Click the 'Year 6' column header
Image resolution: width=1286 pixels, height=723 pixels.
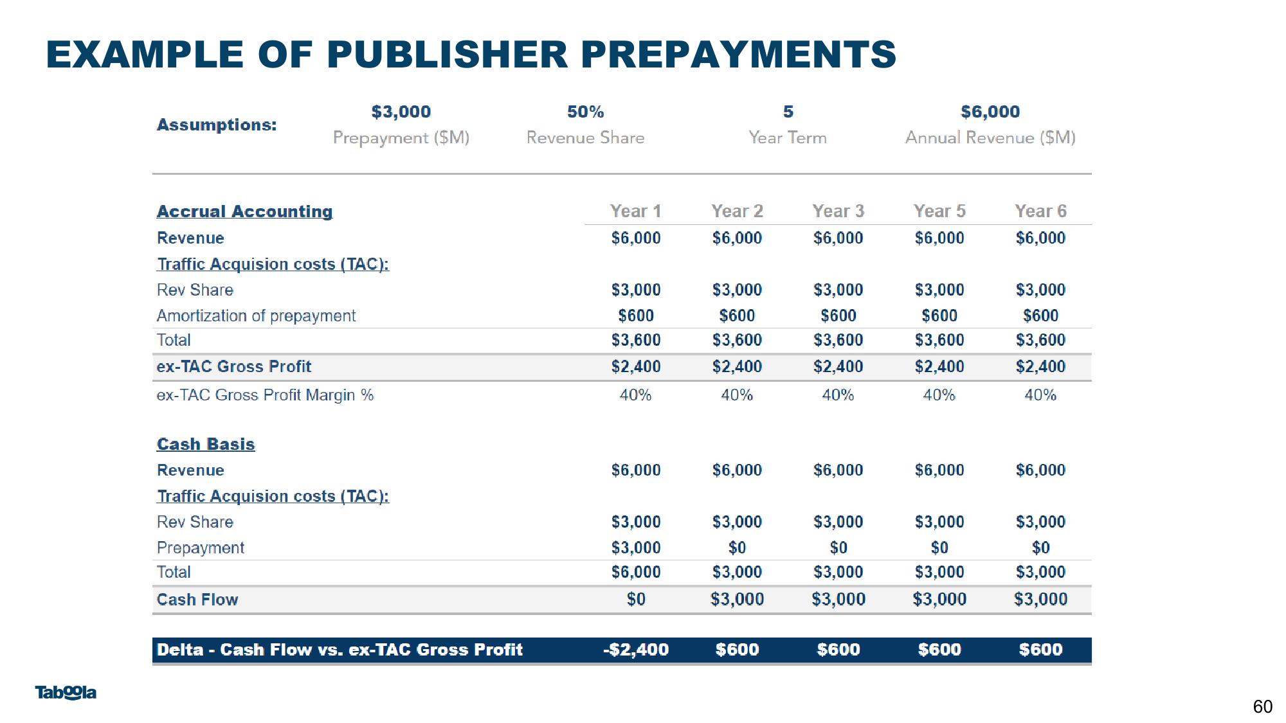click(1040, 211)
